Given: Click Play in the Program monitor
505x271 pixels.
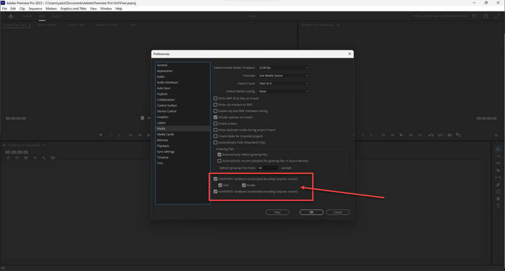Looking at the screenshot, I should click(401, 135).
